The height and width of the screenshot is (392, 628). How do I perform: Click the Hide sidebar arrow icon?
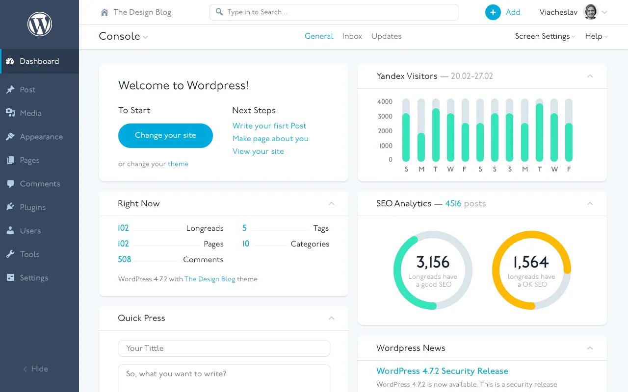point(25,369)
